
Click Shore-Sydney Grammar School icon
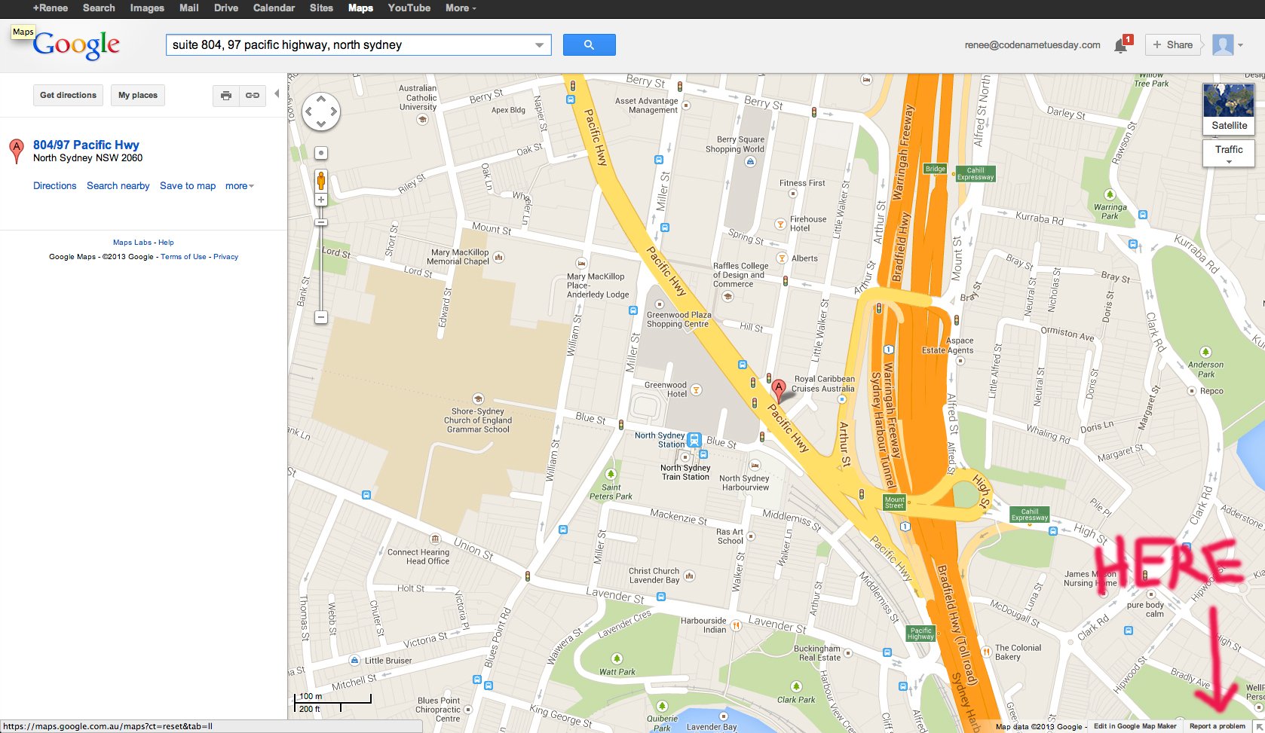(x=478, y=399)
